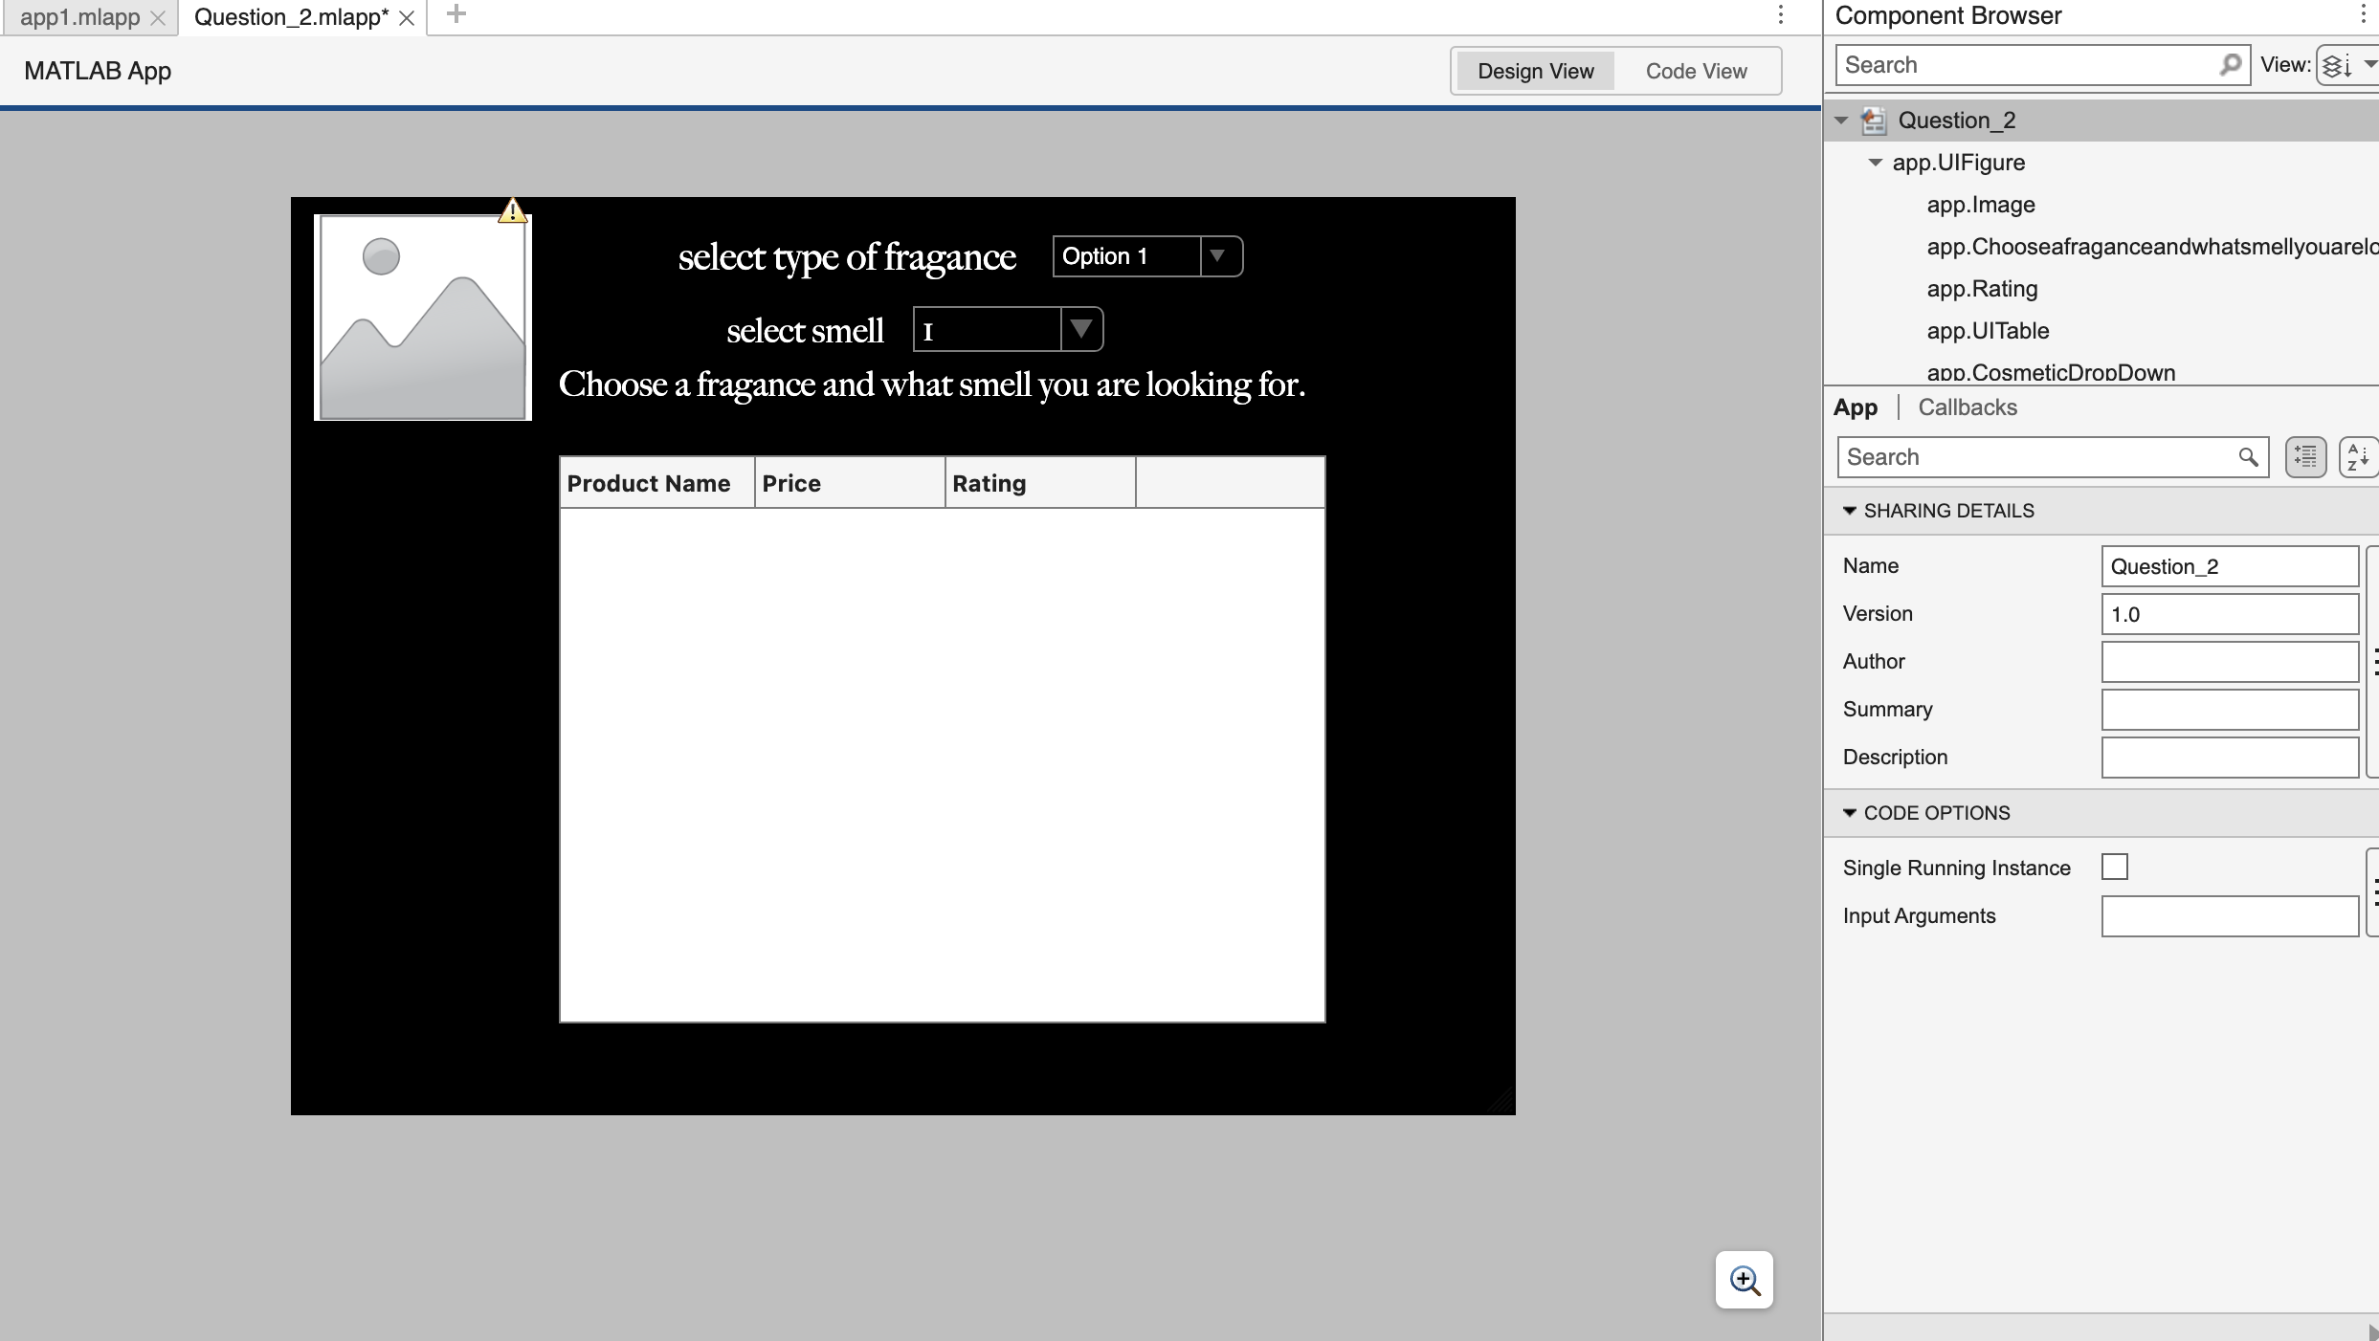This screenshot has height=1341, width=2379.
Task: Enable Single Running Instance checkbox
Action: (2116, 867)
